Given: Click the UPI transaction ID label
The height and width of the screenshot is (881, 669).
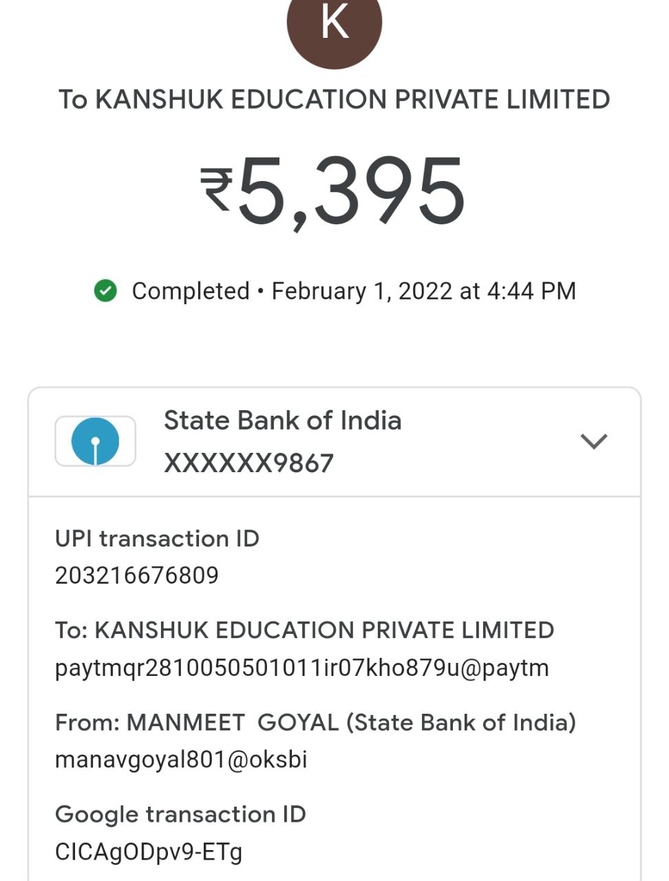Looking at the screenshot, I should [157, 538].
